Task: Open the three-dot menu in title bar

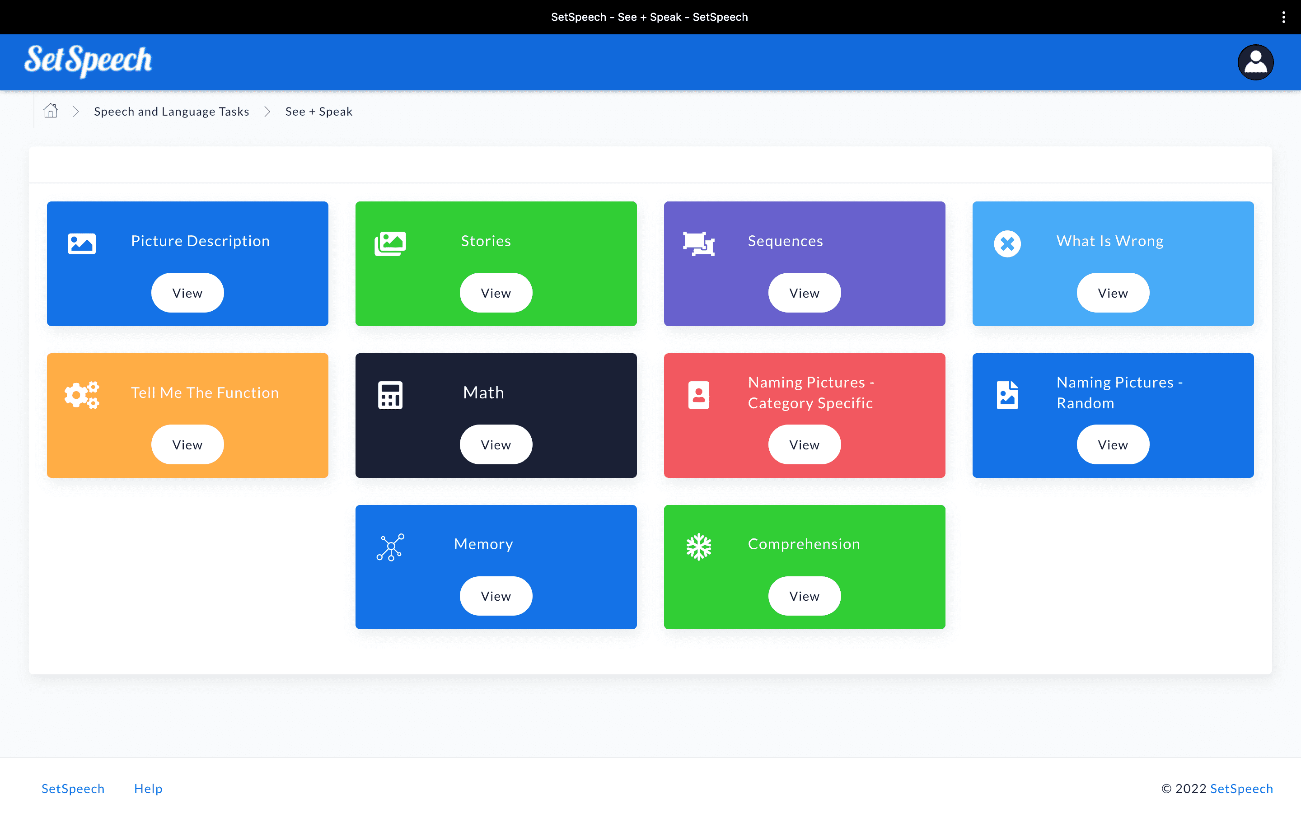Action: tap(1283, 17)
